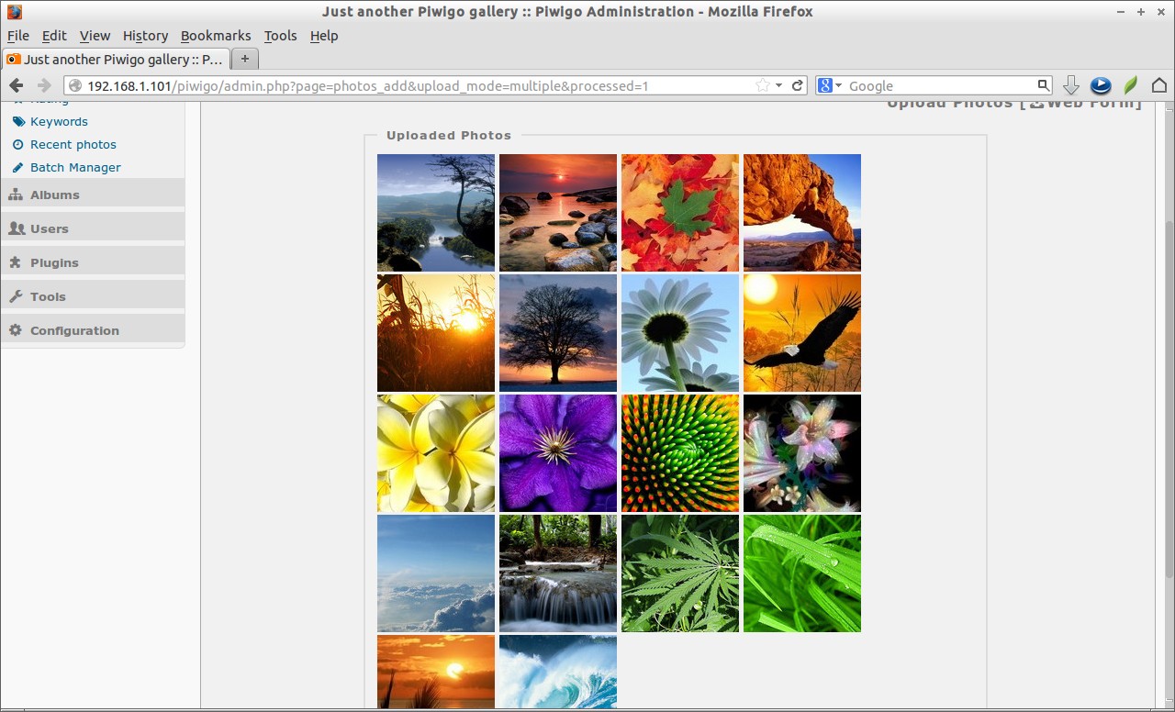Image resolution: width=1175 pixels, height=712 pixels.
Task: Open the green spiral coneflower thumbnail
Action: pos(680,453)
